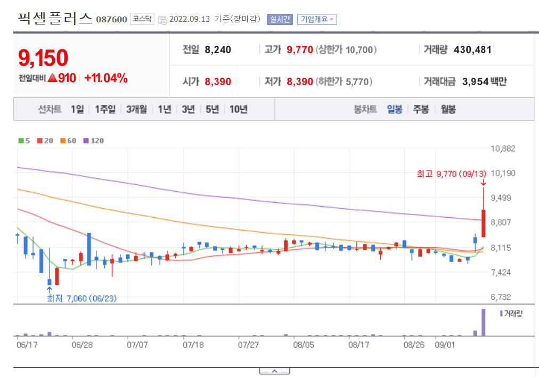
Task: Switch chart to 1년 range
Action: (x=165, y=109)
